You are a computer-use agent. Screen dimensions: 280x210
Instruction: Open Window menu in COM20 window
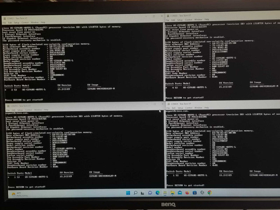pyautogui.click(x=198, y=20)
